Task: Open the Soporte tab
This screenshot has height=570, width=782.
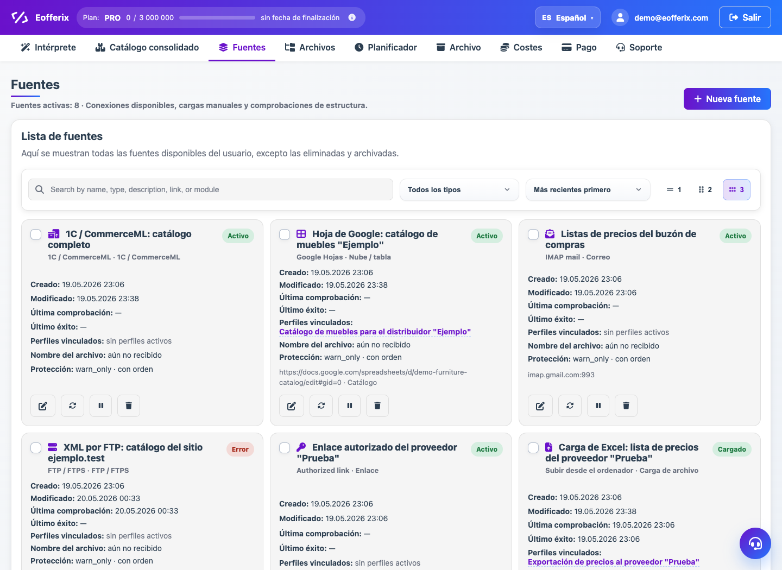Action: click(x=639, y=47)
